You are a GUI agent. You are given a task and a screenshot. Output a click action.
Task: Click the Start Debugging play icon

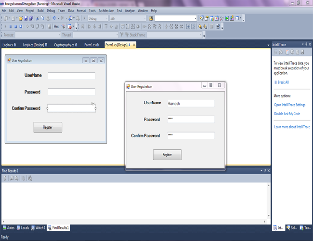[84, 18]
